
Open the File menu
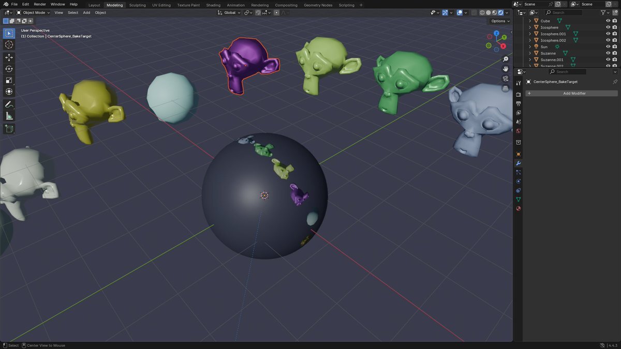[14, 4]
